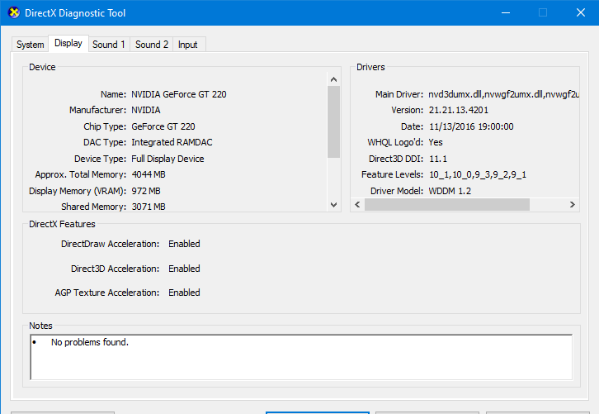
Task: Click the Direct3D Acceleration 'Enabled' value
Action: pyautogui.click(x=184, y=269)
